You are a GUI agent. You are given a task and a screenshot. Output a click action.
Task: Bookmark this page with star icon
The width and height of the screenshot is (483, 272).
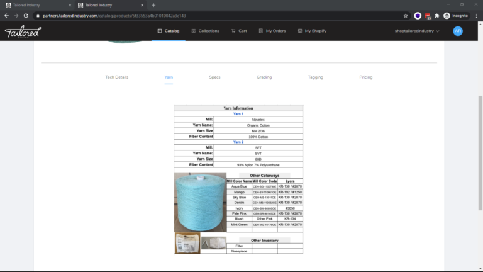tap(406, 16)
